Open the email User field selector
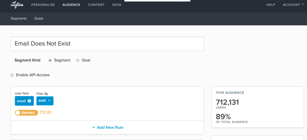 pos(24,101)
